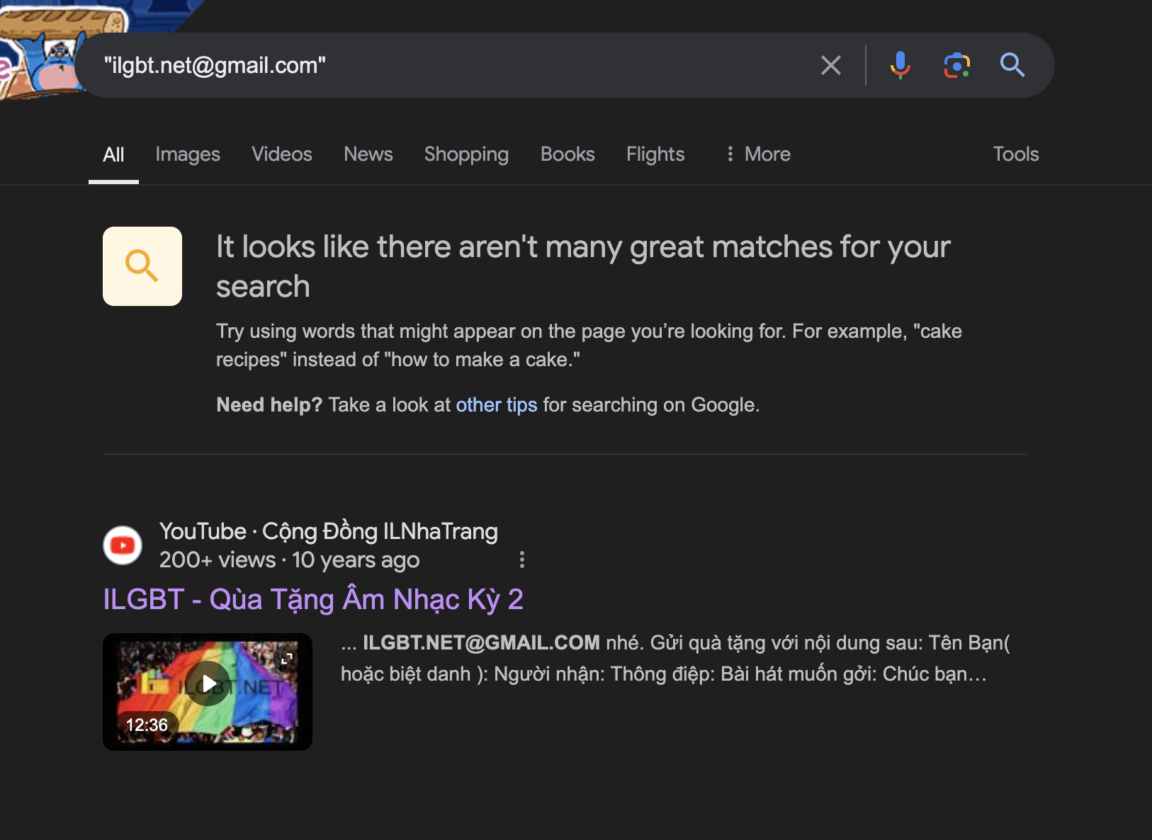Screen dimensions: 1152x840
Task: Switch to the Videos tab
Action: pyautogui.click(x=282, y=154)
